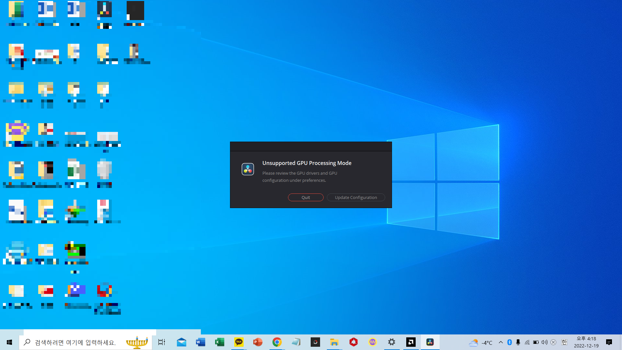
Task: Open Windows Settings gear on the taskbar
Action: point(392,342)
